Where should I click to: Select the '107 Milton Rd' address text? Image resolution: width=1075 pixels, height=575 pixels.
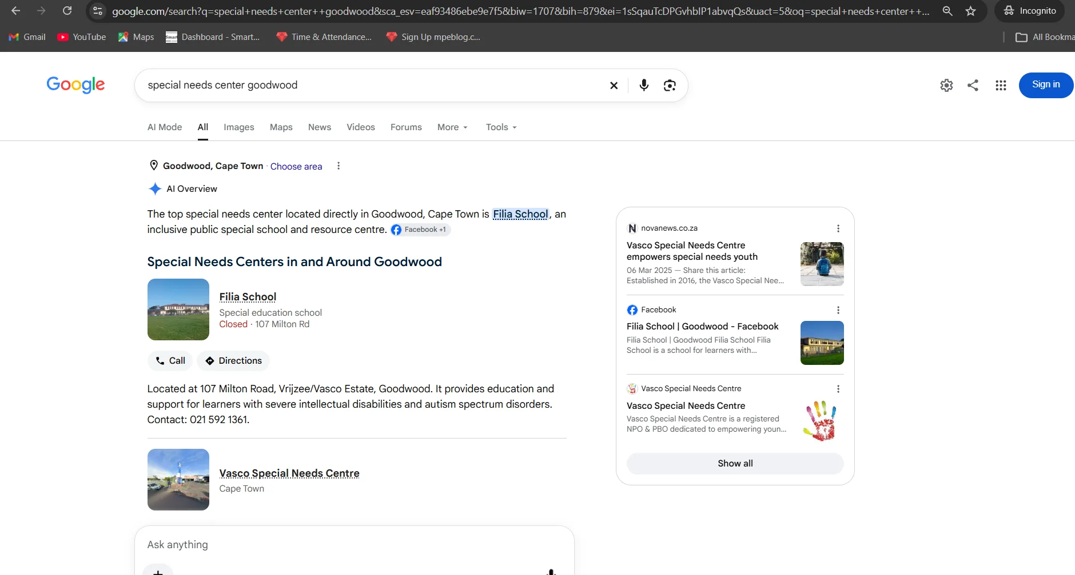(282, 324)
